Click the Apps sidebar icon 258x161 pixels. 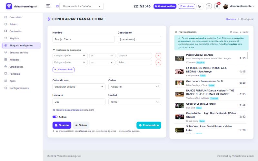[x=6, y=81]
